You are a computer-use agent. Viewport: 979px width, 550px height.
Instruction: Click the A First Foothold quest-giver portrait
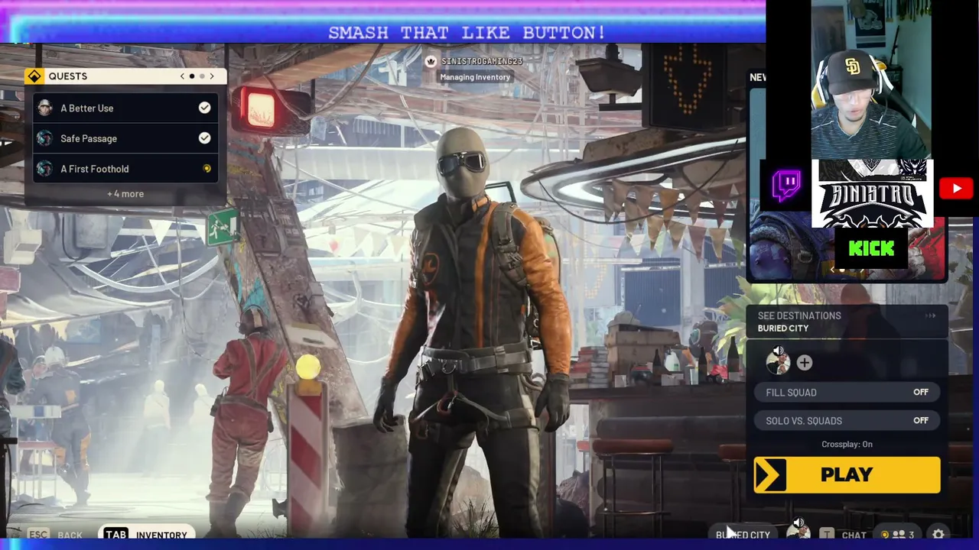45,169
